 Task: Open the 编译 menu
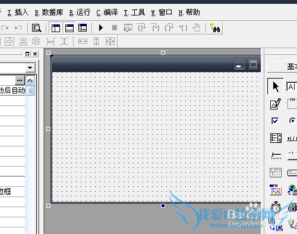point(107,13)
